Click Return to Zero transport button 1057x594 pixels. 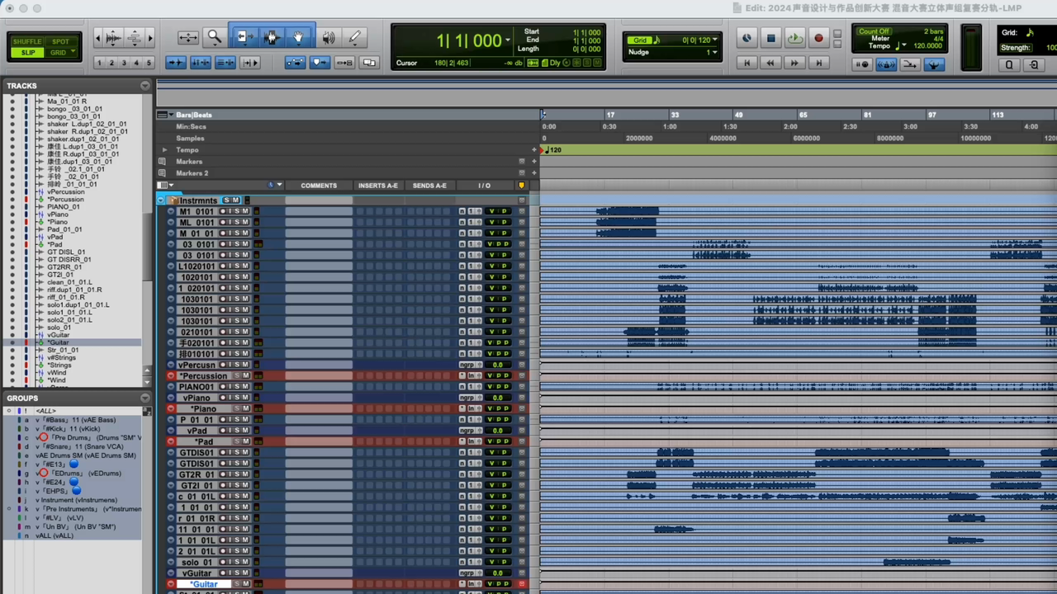tap(747, 63)
